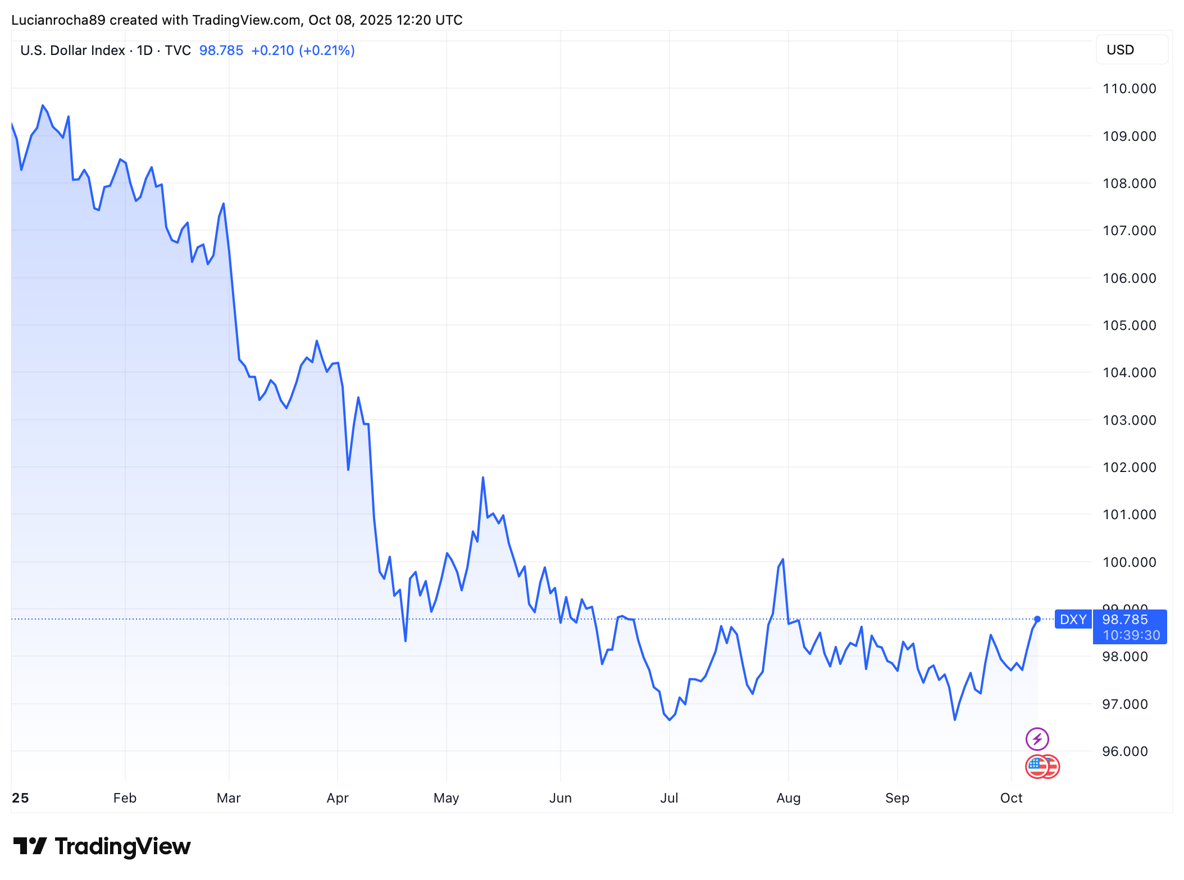Click the TradingView logo mark at bottom
This screenshot has width=1184, height=880.
tap(30, 846)
